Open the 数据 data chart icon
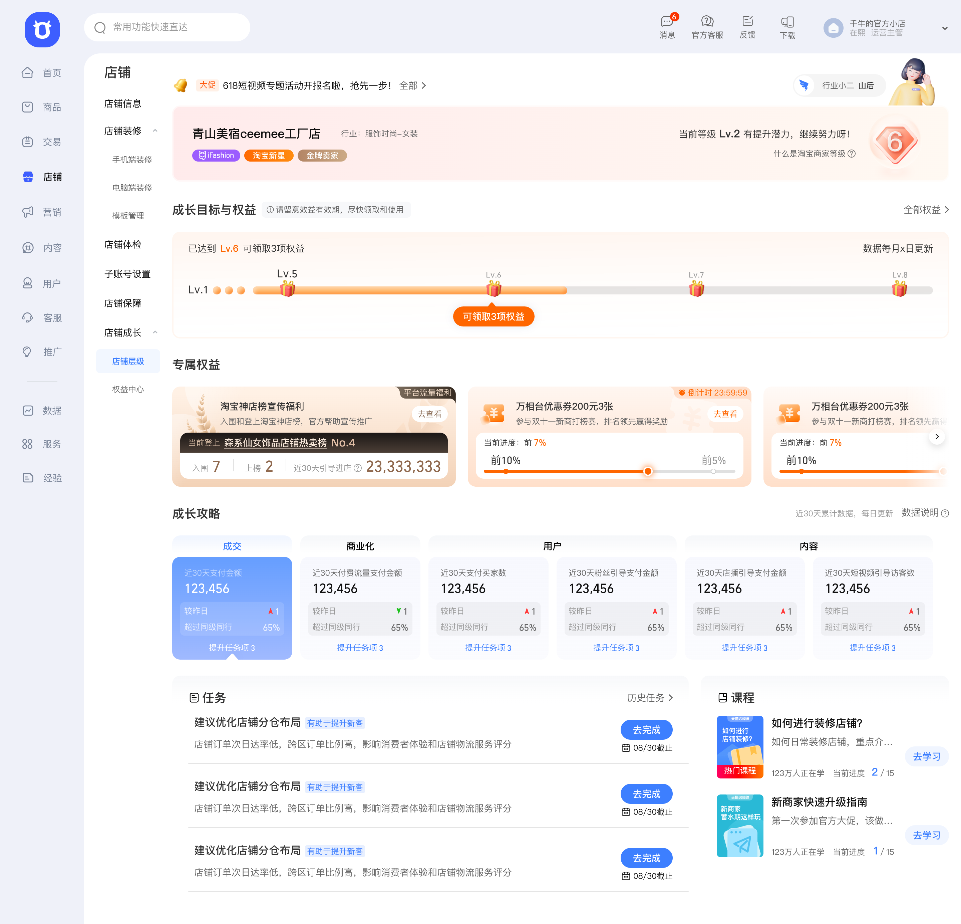 point(27,410)
